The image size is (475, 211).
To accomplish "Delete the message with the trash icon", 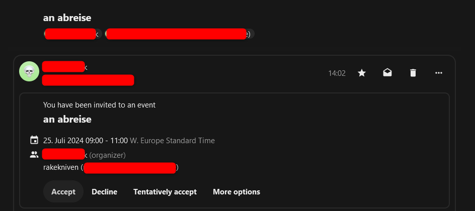I will click(413, 73).
